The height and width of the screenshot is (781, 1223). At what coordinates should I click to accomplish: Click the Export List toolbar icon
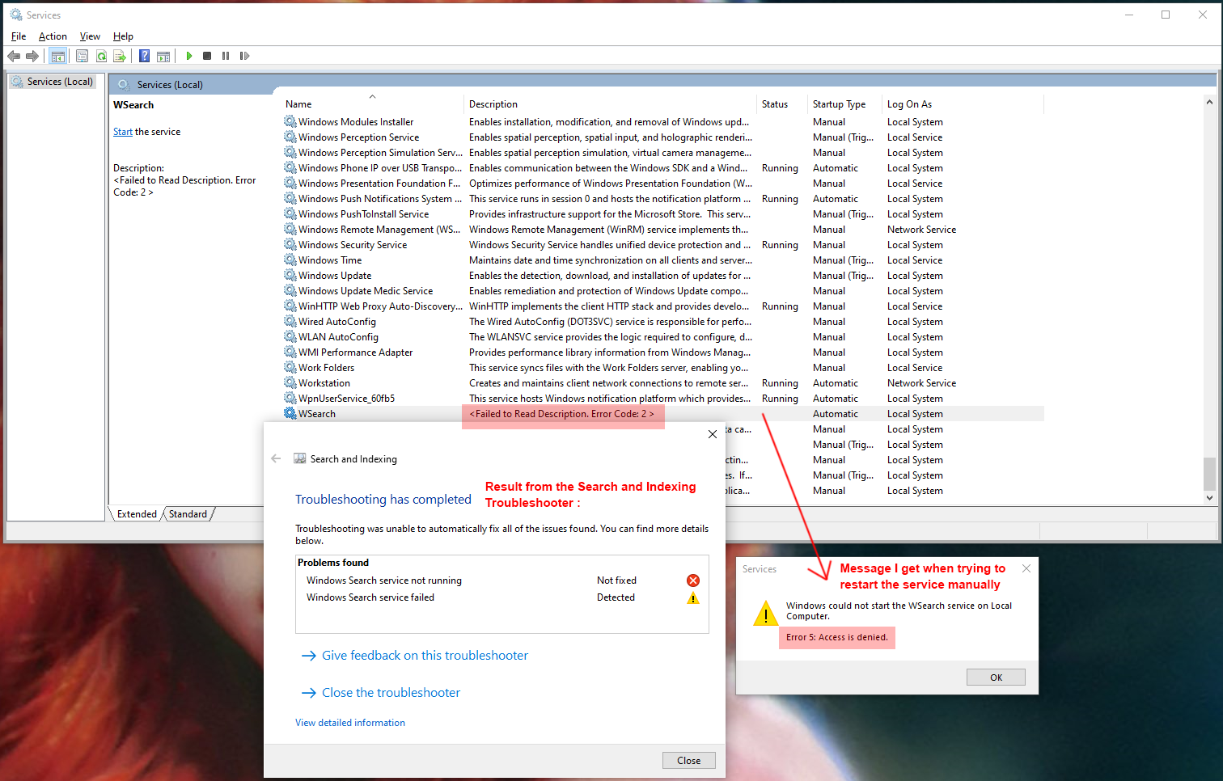(x=120, y=56)
